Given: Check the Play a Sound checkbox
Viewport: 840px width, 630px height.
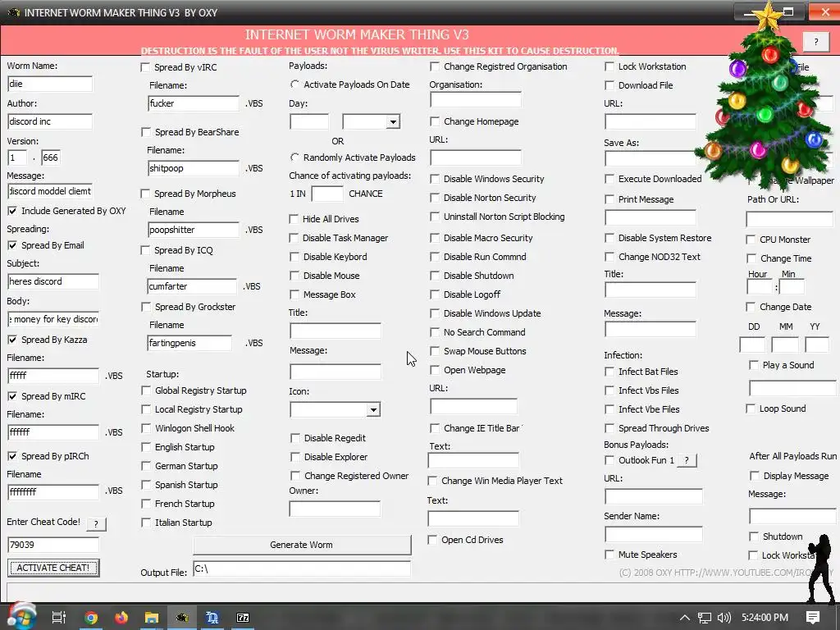Looking at the screenshot, I should coord(753,365).
